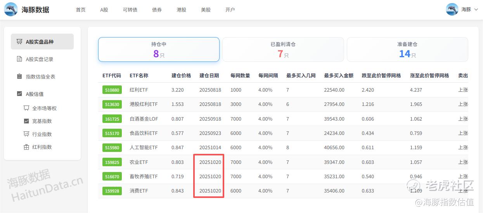Viewport: 483px width, 213px height.
Task: Open 可转债 in the top navigation
Action: (130, 10)
